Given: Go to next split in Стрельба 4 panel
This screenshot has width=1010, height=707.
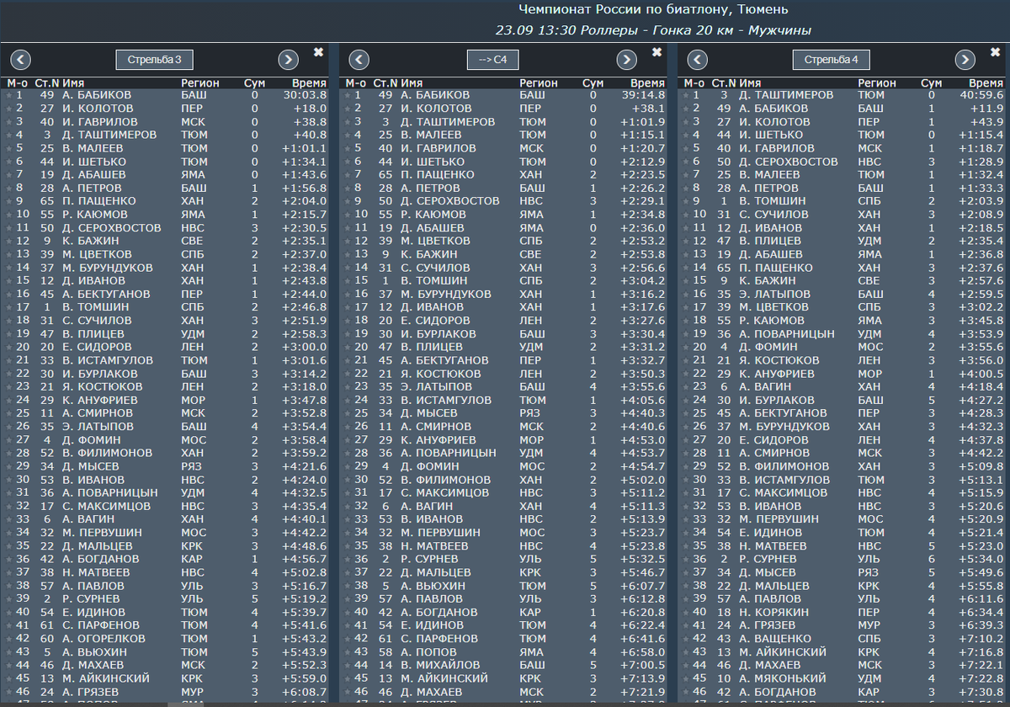Looking at the screenshot, I should coord(965,60).
